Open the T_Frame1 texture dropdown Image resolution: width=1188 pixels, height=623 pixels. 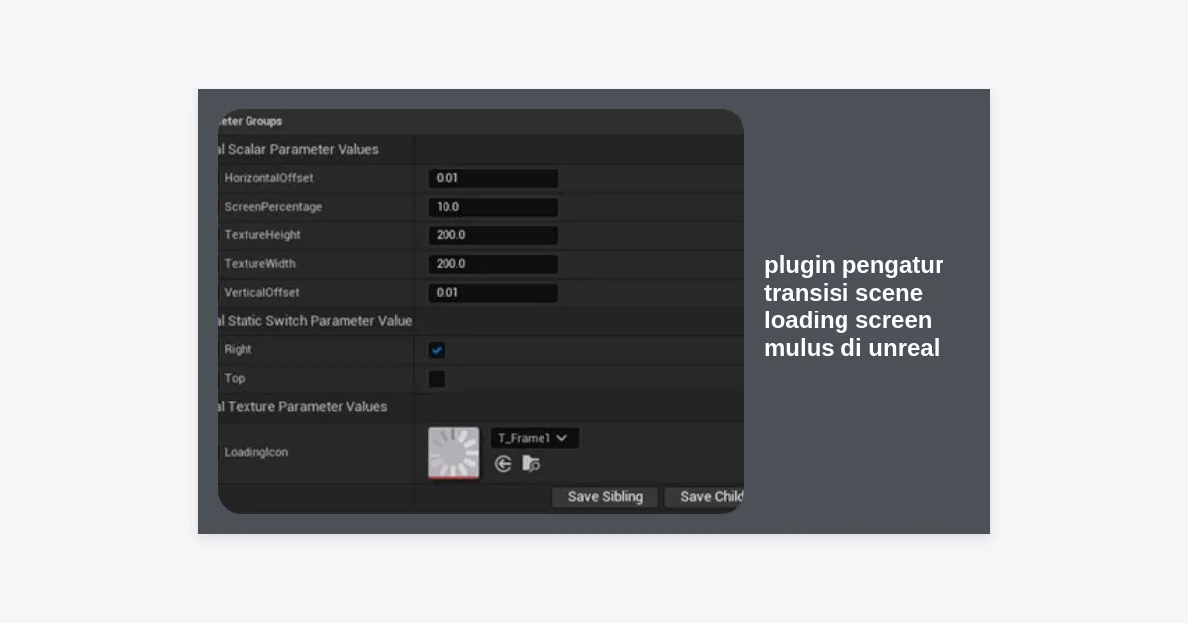(x=535, y=438)
